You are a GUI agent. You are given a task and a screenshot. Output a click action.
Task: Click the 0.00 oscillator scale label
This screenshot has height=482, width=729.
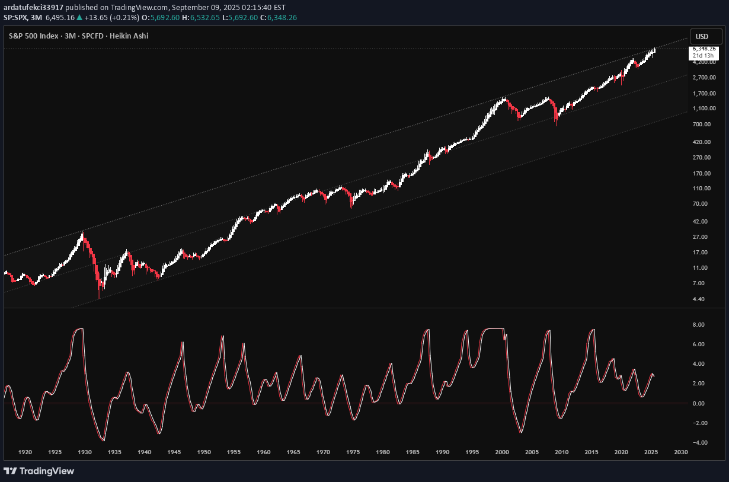(698, 403)
